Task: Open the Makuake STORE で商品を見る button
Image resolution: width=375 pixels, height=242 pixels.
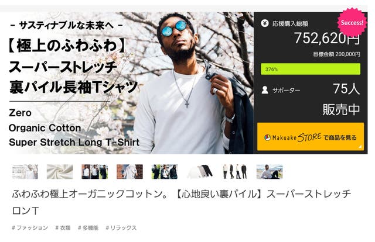Action: coord(311,137)
